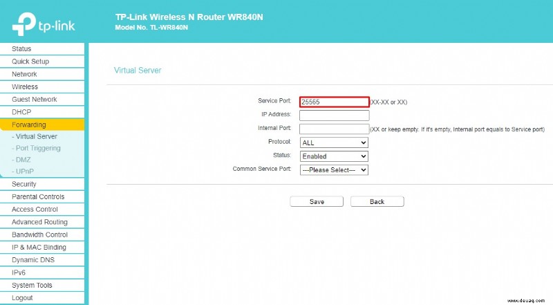
Task: Click the Virtual Server page heading
Action: 138,71
